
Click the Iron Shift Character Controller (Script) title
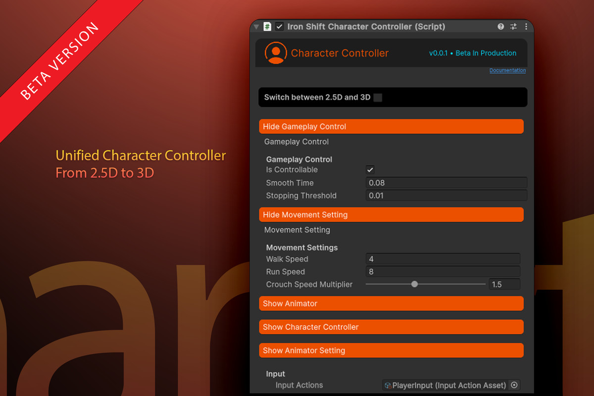(x=366, y=27)
